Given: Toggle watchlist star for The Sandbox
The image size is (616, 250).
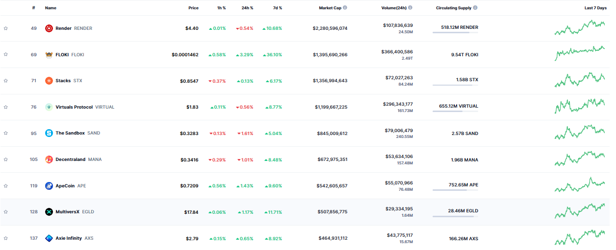Looking at the screenshot, I should [x=6, y=133].
